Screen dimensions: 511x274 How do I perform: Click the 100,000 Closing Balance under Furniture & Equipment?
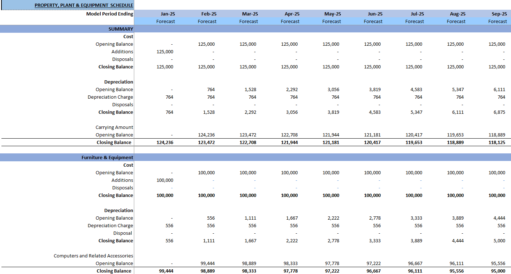(x=164, y=195)
